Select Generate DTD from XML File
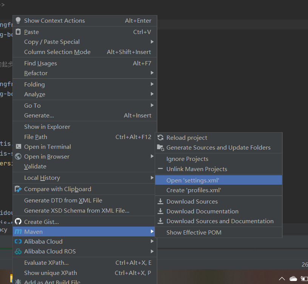 click(85, 201)
